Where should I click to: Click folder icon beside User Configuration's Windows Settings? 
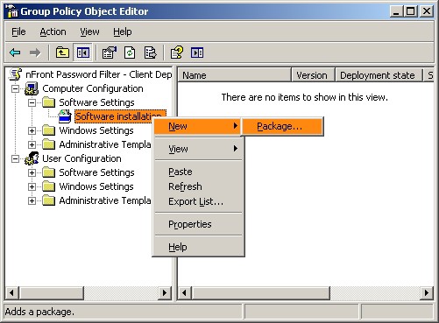coord(48,186)
